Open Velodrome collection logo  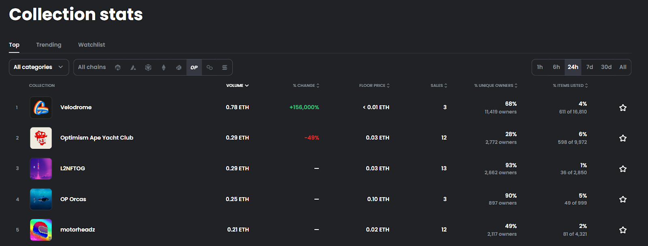pyautogui.click(x=41, y=108)
